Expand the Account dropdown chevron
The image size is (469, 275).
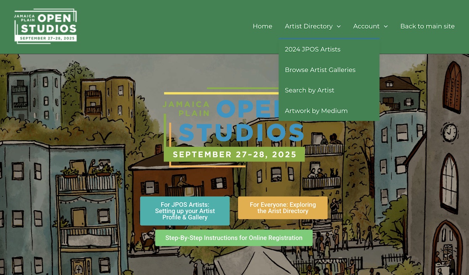386,26
